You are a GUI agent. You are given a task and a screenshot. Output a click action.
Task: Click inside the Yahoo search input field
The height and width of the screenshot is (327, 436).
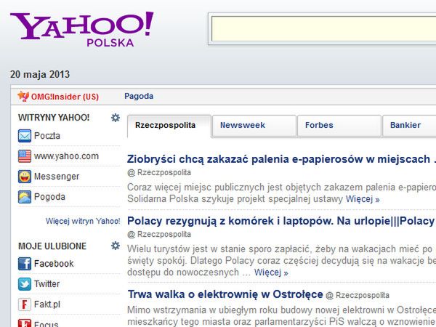tap(323, 28)
